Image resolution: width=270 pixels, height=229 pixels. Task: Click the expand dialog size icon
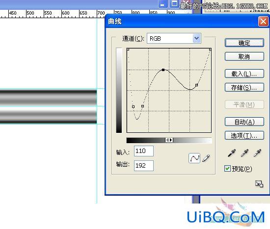[259, 184]
